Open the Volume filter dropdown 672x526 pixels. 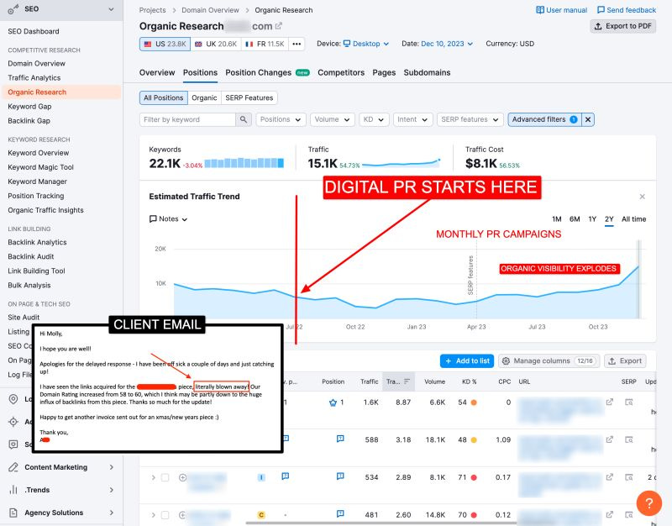(333, 119)
